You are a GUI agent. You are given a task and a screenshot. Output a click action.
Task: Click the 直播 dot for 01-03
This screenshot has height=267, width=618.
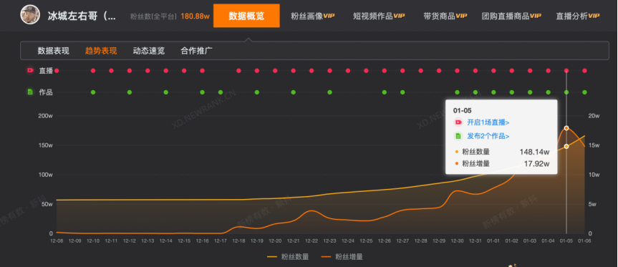(x=530, y=71)
